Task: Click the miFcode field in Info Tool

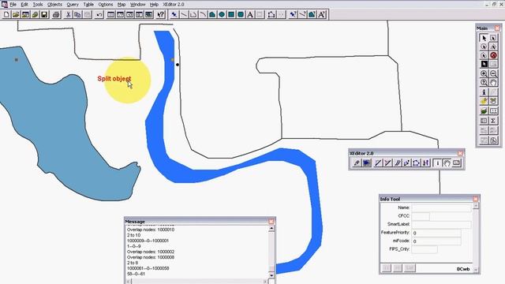Action: [436, 241]
